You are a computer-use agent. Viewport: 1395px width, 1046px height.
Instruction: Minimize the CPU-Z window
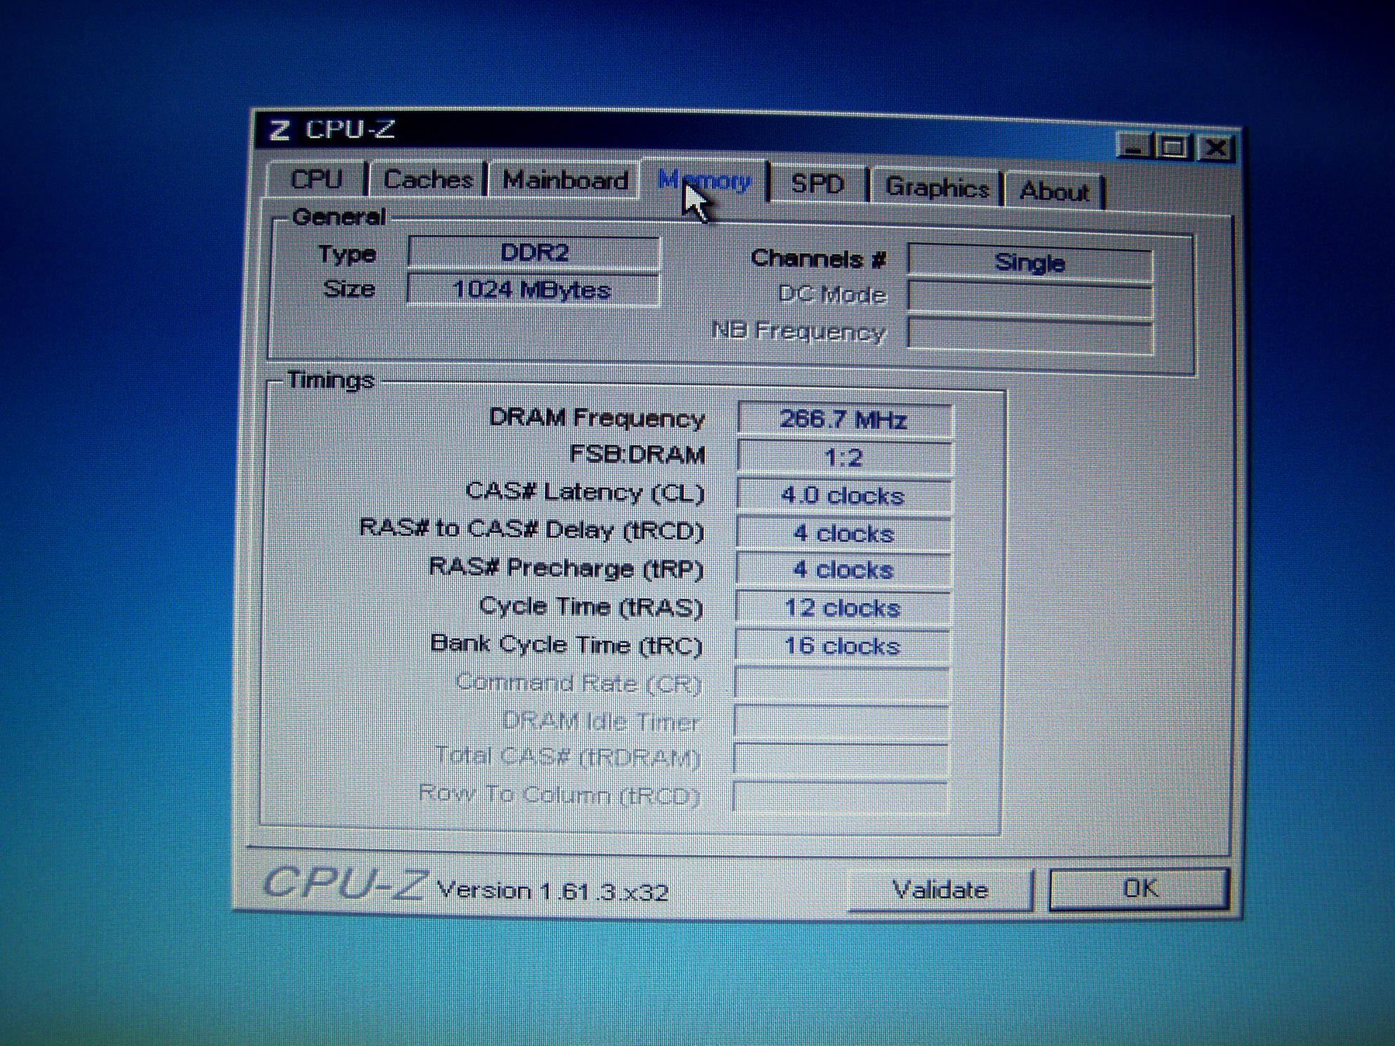[x=1133, y=146]
